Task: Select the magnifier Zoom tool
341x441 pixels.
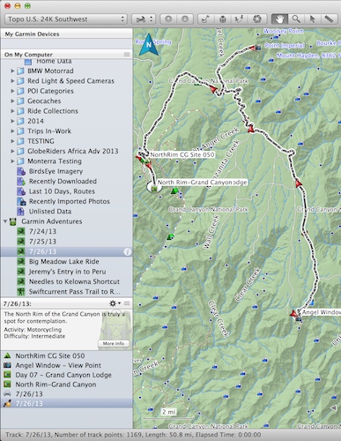Action: [x=296, y=19]
